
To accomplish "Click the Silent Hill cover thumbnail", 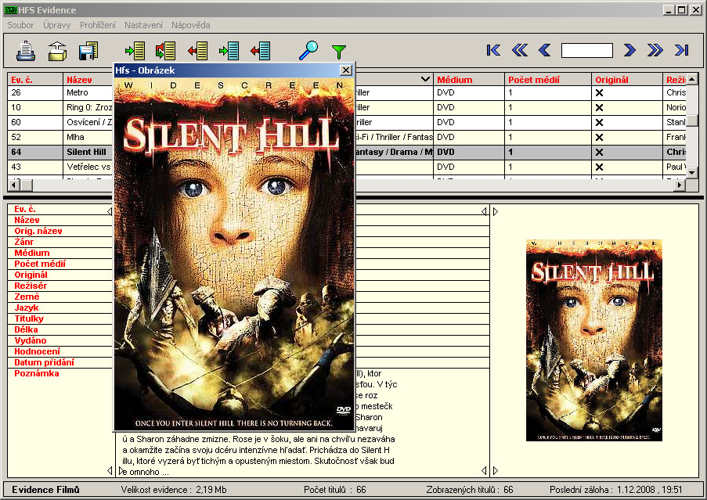I will click(x=594, y=340).
